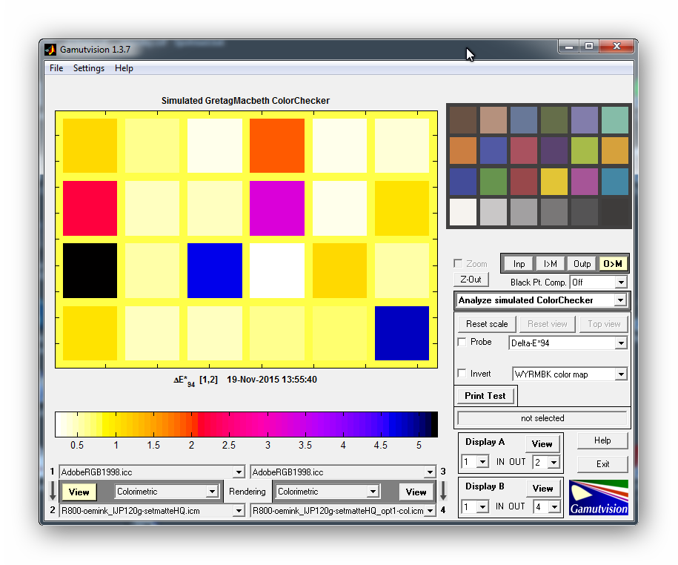Open the WYRMBK color map dropdown
This screenshot has height=565, width=678.
point(620,374)
